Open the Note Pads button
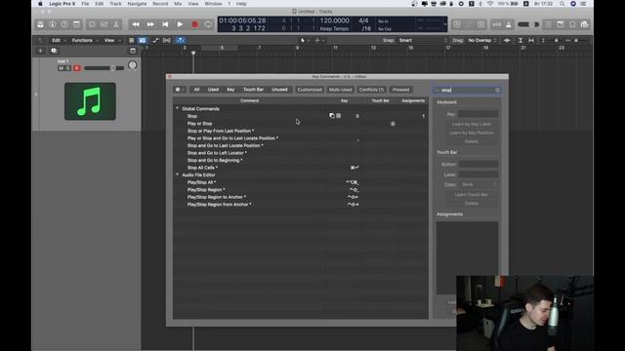 561,24
